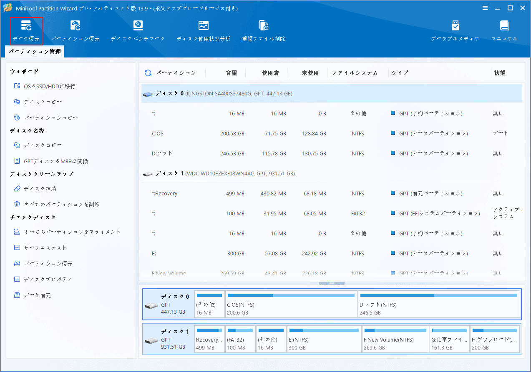Select ディスク抹消 option
The image size is (531, 372).
pos(40,189)
